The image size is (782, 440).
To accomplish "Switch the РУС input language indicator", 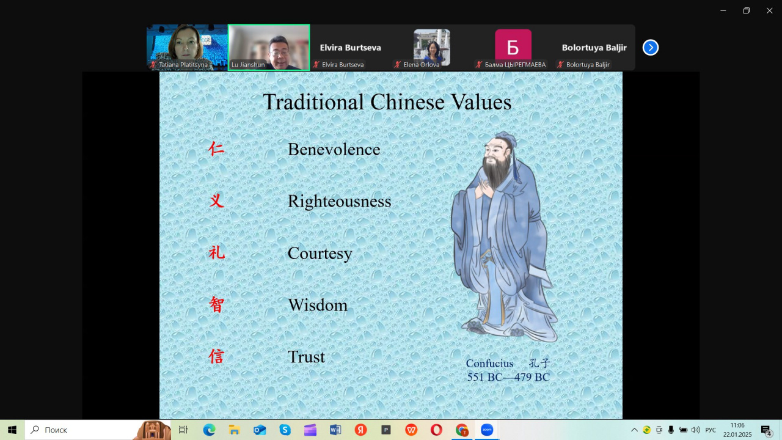I will [x=711, y=430].
